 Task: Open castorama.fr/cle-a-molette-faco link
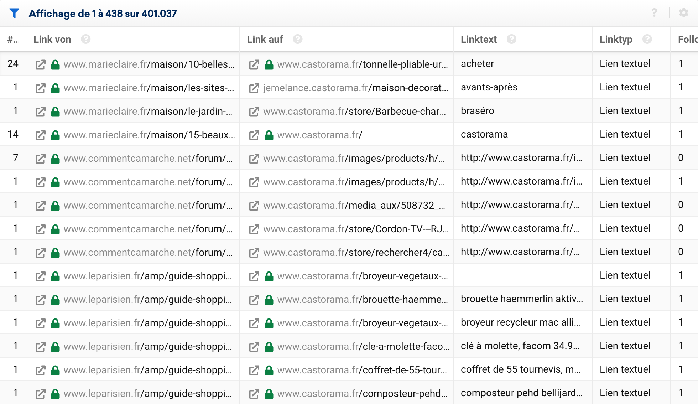click(x=363, y=347)
